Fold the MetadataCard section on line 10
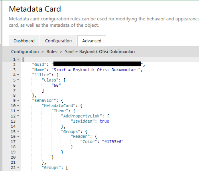The height and width of the screenshot is (171, 199). [18, 106]
